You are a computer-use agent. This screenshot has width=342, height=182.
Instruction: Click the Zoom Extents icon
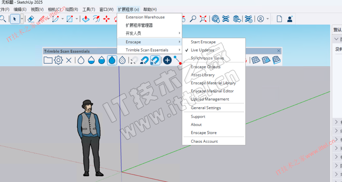203,19
